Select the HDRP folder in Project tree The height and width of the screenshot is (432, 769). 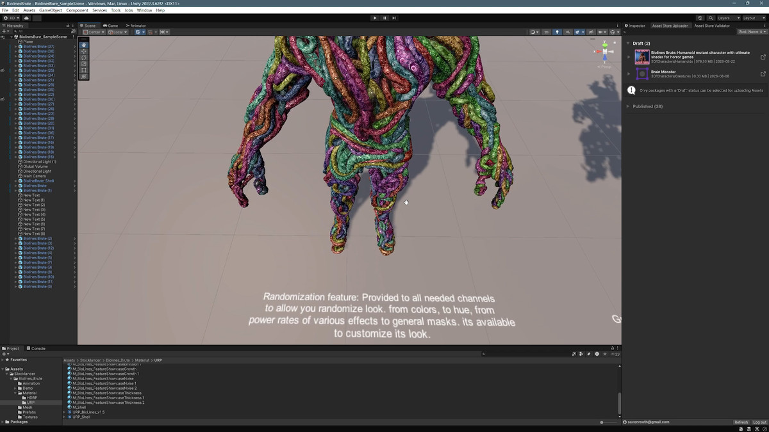(32, 397)
